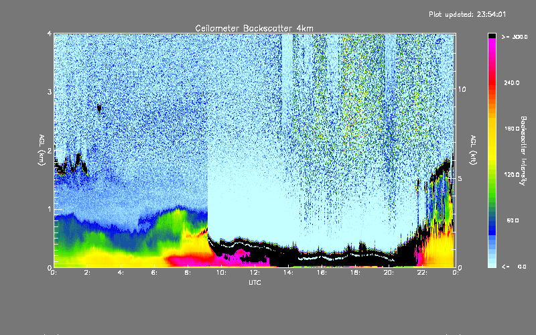The image size is (536, 335).
Task: Select the '22:' UTC time tick label
Action: pyautogui.click(x=422, y=273)
